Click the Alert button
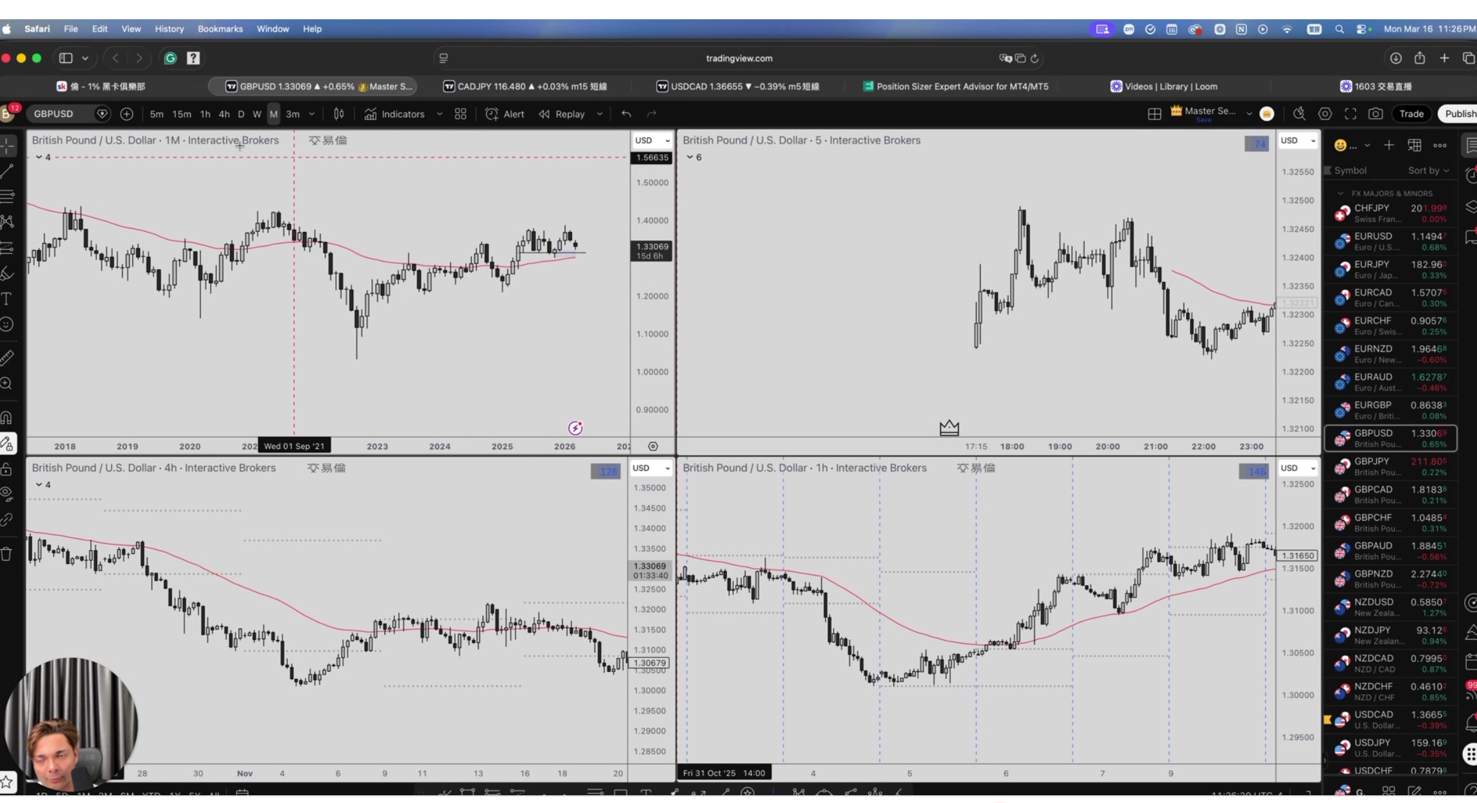1477x803 pixels. (505, 114)
